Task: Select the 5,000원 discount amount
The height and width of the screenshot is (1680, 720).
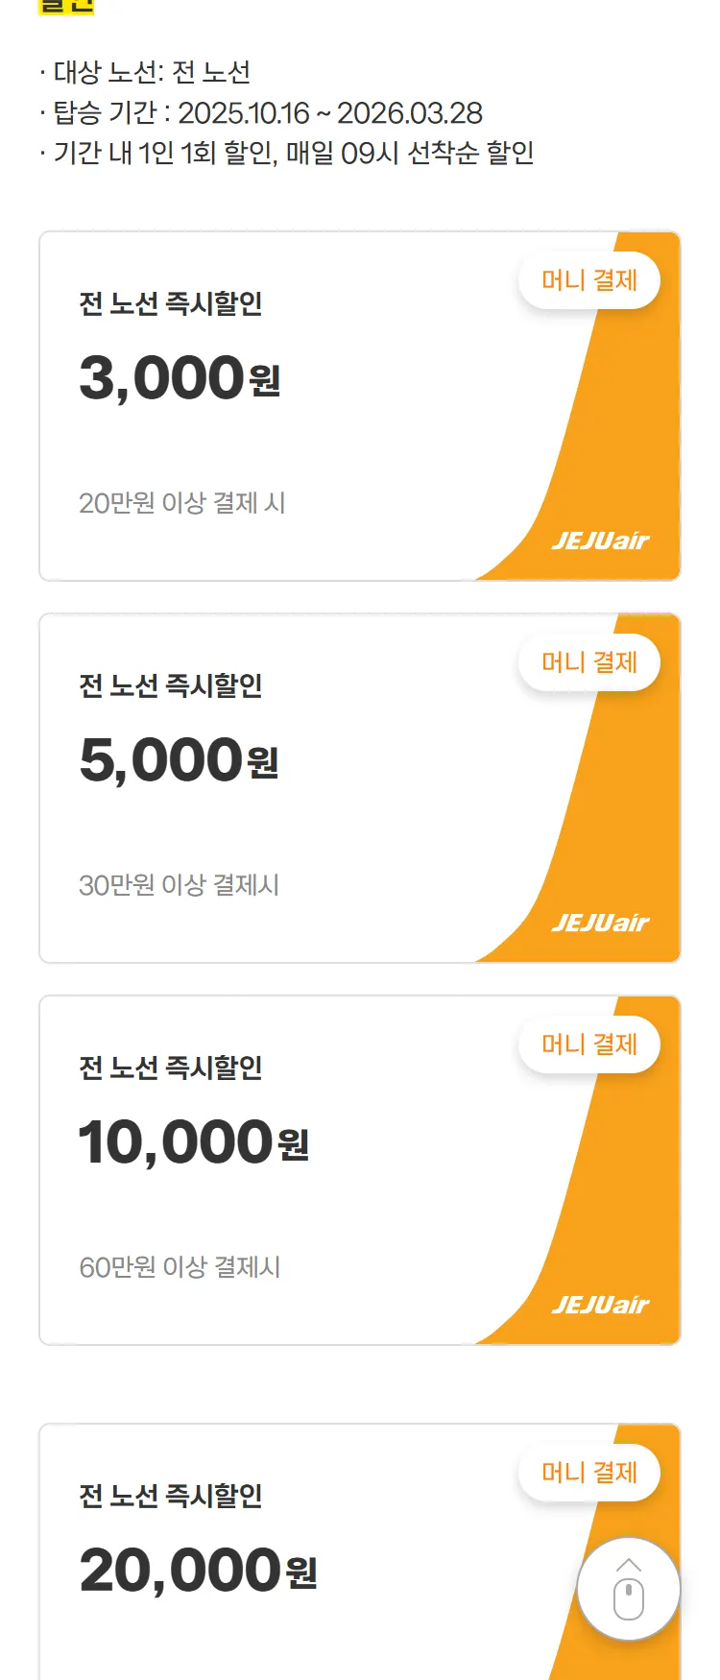Action: point(179,759)
